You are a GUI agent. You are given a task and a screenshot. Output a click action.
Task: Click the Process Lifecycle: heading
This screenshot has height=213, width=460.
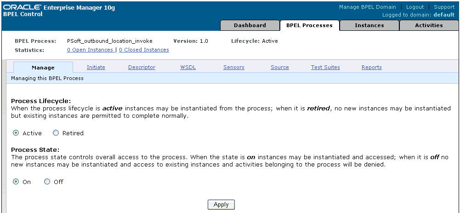tap(41, 101)
